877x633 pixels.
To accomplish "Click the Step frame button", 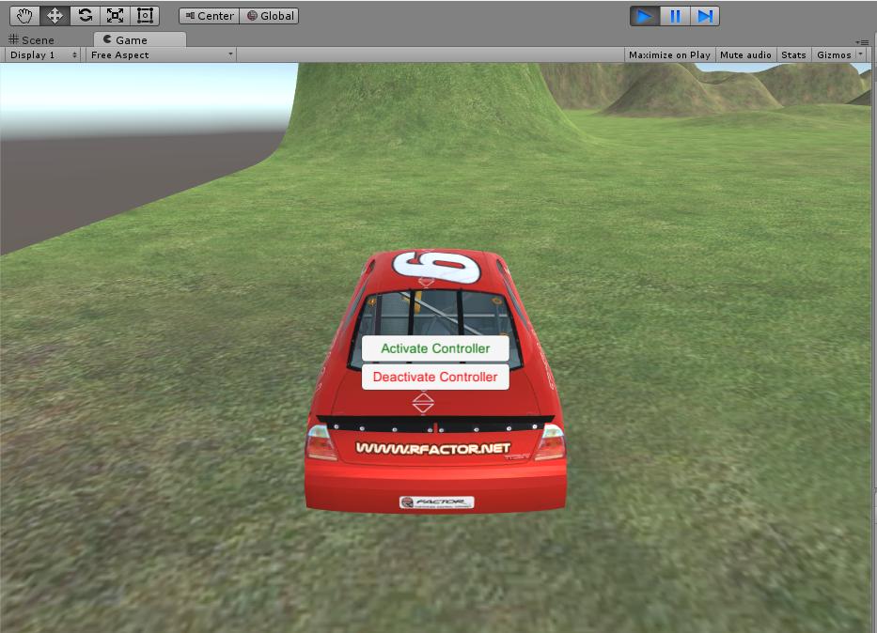I will [x=705, y=15].
